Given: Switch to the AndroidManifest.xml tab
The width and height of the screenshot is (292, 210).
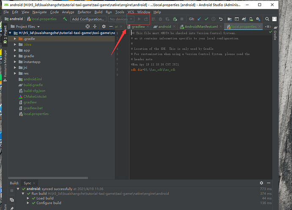Looking at the screenshot, I should (201, 27).
